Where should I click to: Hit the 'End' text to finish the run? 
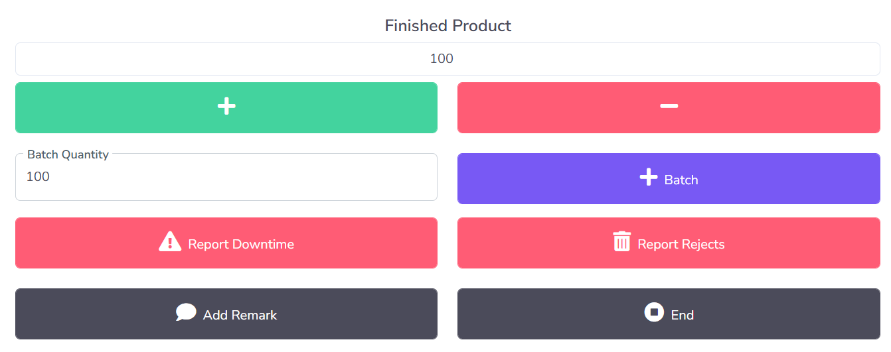click(x=683, y=315)
